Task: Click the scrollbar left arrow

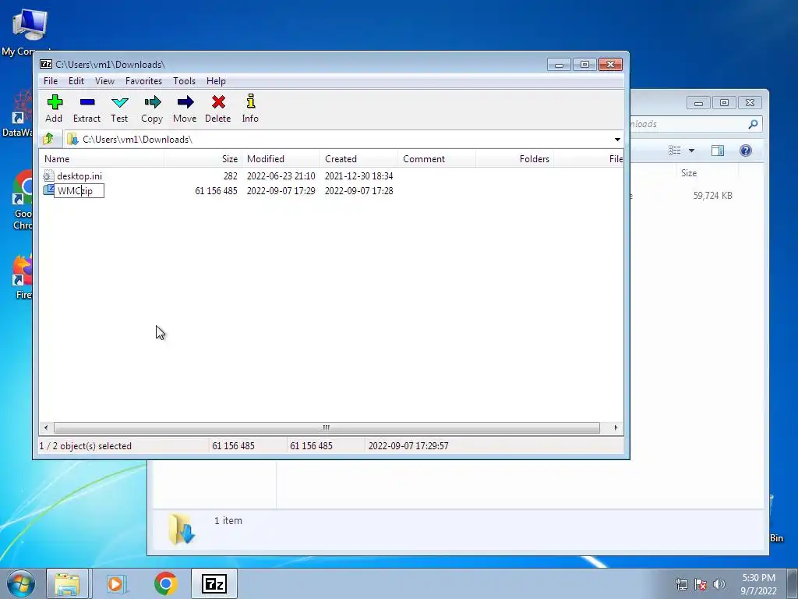Action: (x=46, y=428)
